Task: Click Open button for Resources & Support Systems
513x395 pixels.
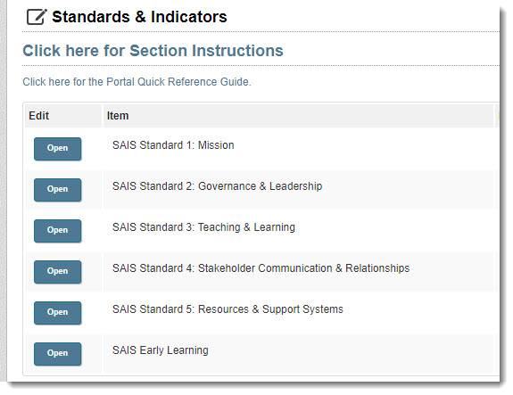Action: coord(58,313)
